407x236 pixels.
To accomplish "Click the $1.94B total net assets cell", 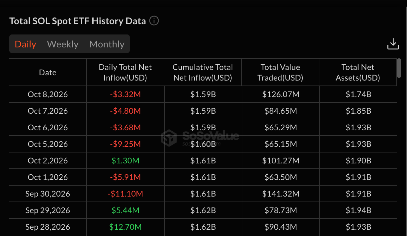I will (x=359, y=210).
